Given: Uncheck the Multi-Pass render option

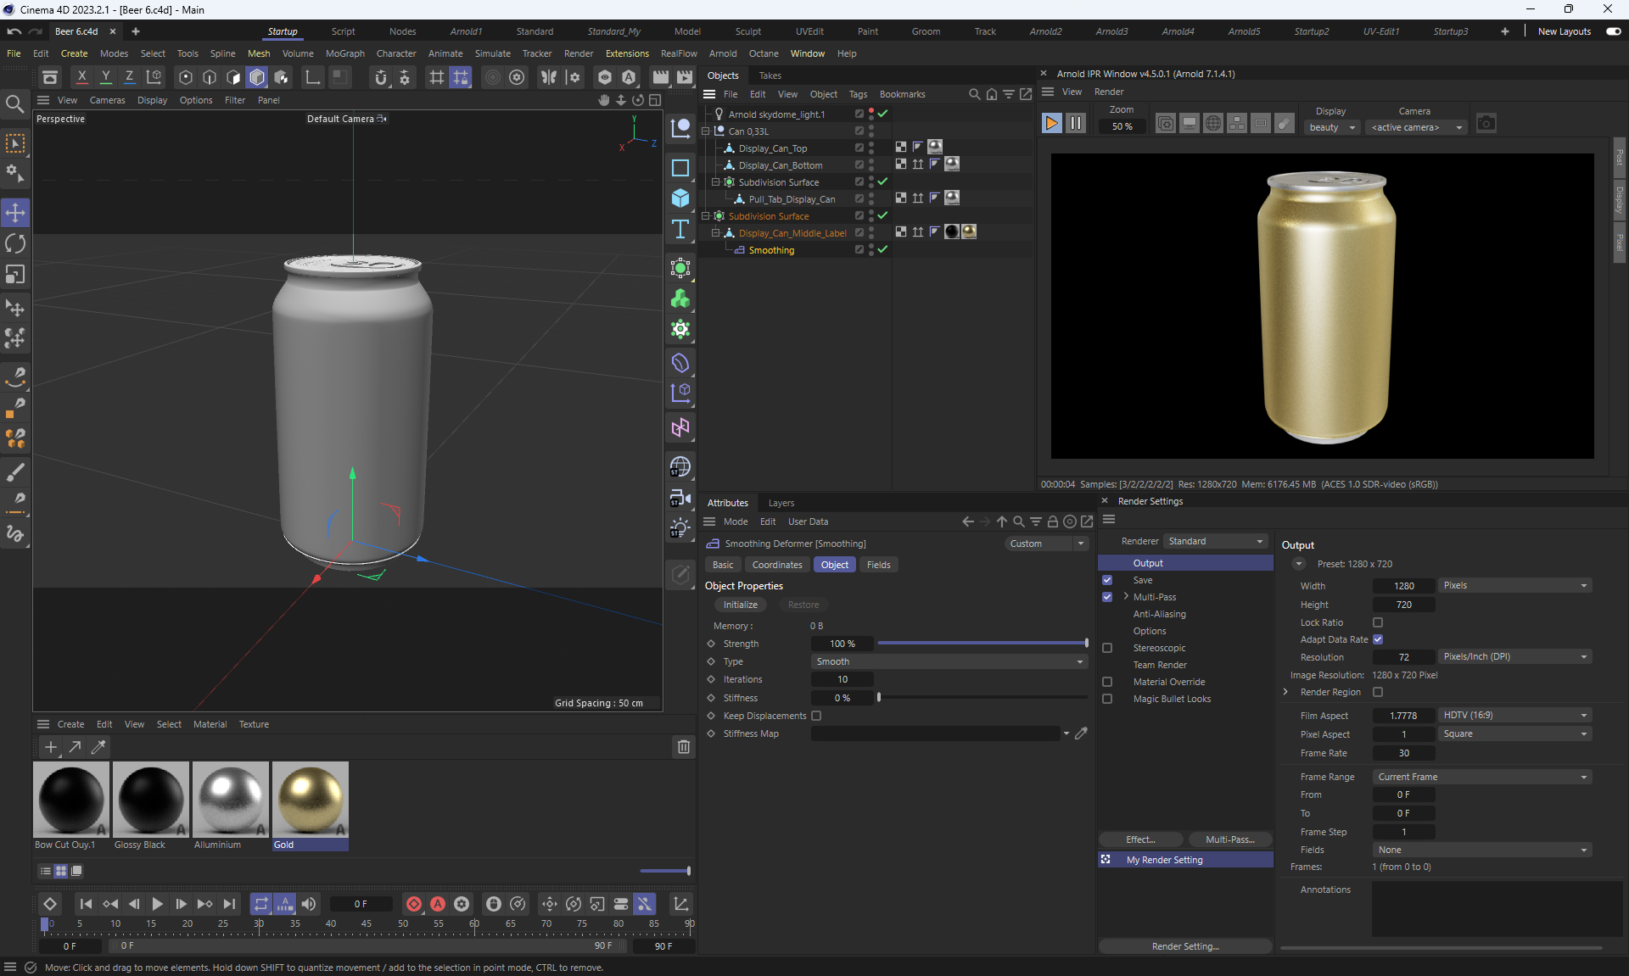Looking at the screenshot, I should [x=1107, y=597].
